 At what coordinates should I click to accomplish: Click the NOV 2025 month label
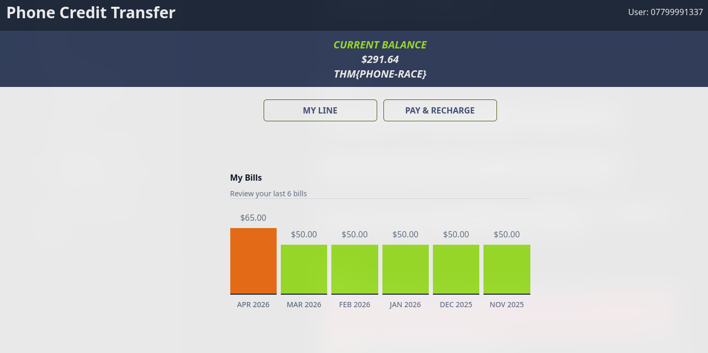[x=507, y=305]
